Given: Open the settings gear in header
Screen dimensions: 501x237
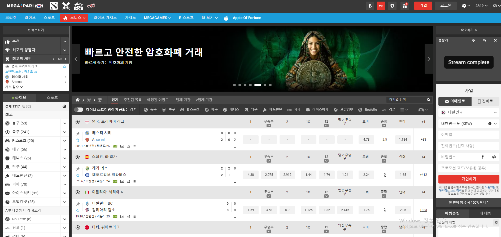Looking at the screenshot, I should (466, 6).
